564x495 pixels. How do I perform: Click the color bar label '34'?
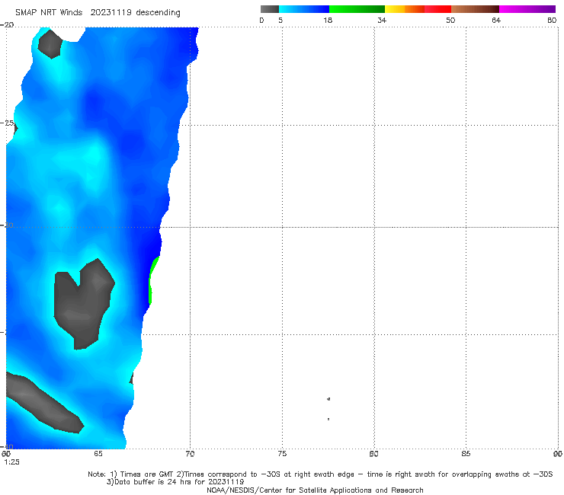[382, 21]
